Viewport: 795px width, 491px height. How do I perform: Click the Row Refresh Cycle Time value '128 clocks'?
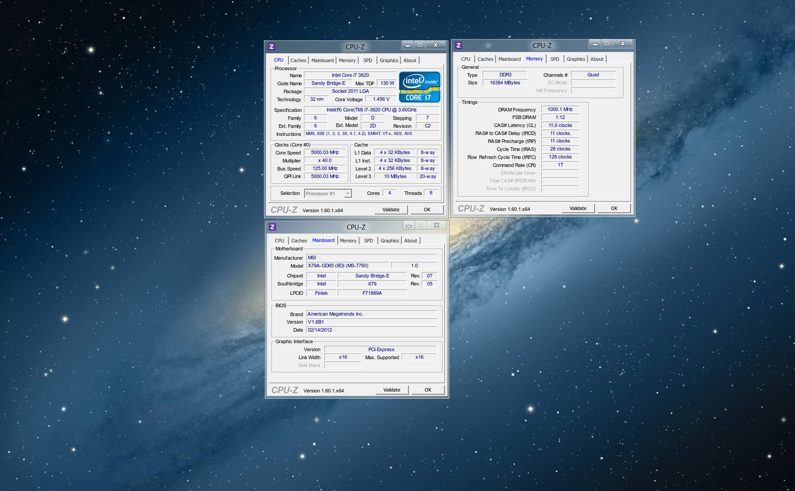point(560,157)
